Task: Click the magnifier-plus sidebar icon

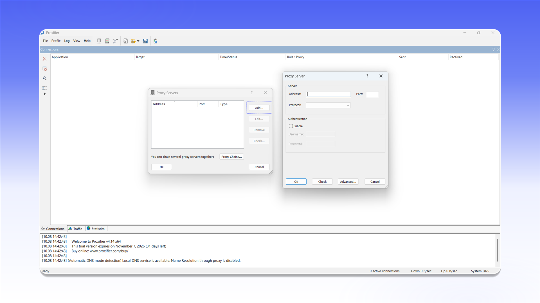Action: pyautogui.click(x=44, y=78)
